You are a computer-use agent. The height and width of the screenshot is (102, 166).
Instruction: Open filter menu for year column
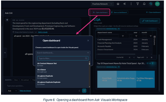[136, 36]
